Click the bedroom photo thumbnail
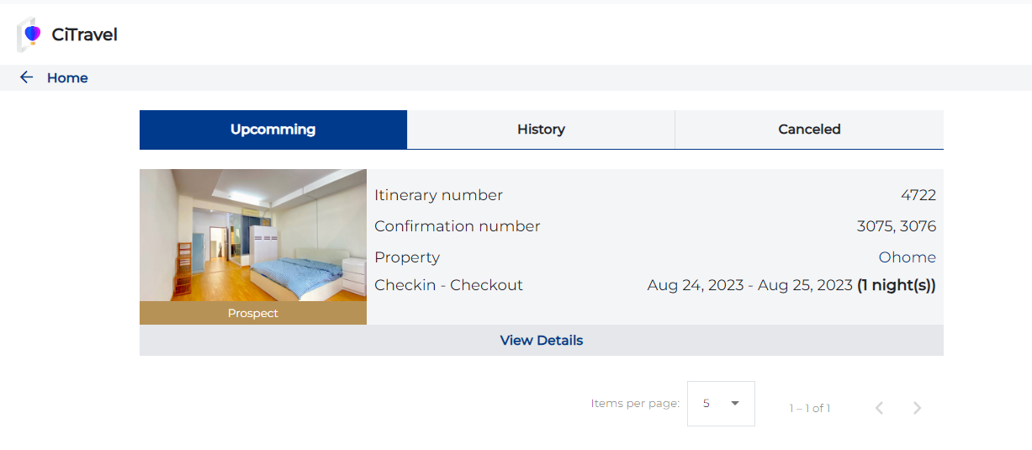1032x450 pixels. (253, 236)
